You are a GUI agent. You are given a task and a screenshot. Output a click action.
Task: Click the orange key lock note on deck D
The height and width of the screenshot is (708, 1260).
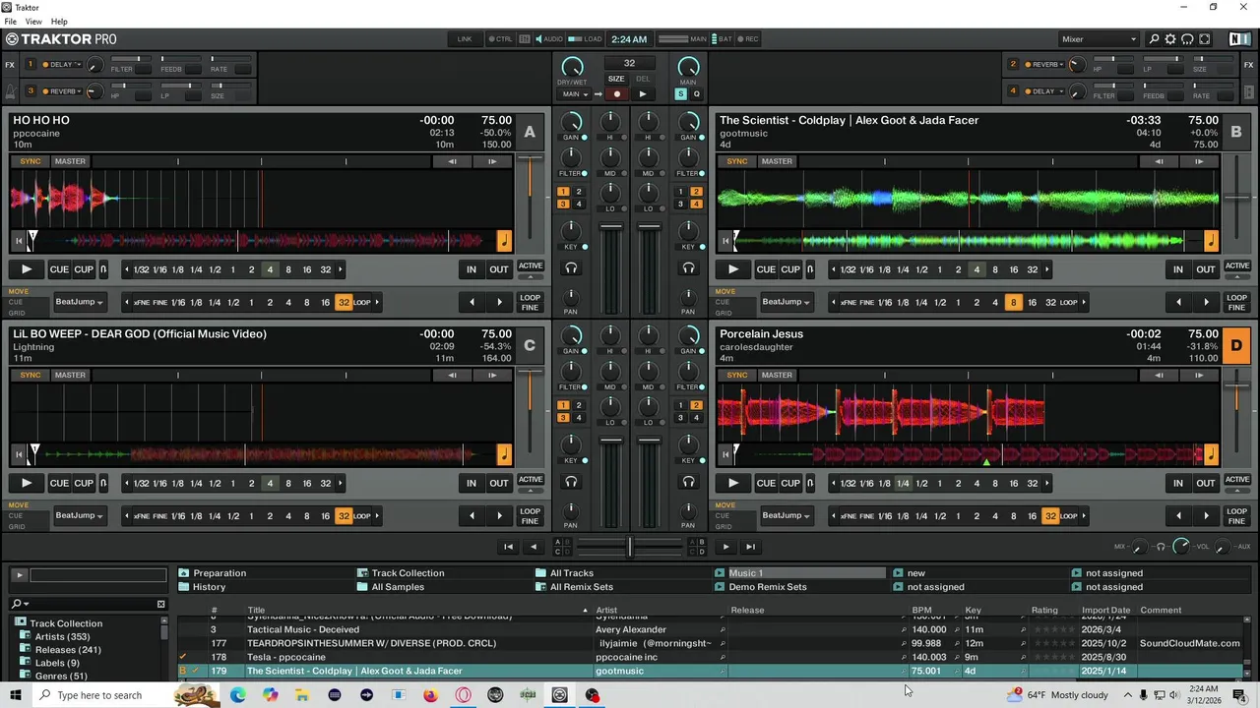(1211, 453)
